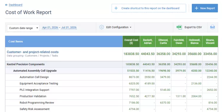Start a New Report

(x=205, y=8)
